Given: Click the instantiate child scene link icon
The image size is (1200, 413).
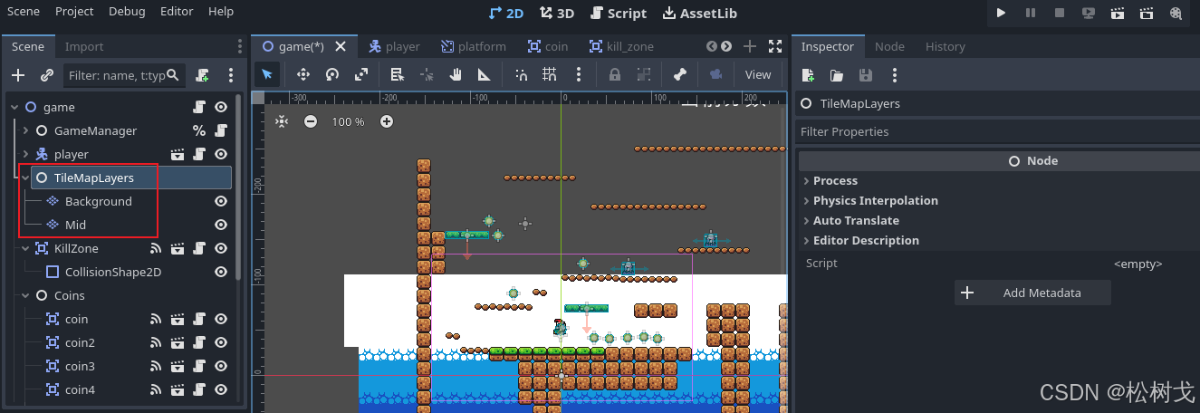Looking at the screenshot, I should tap(47, 75).
